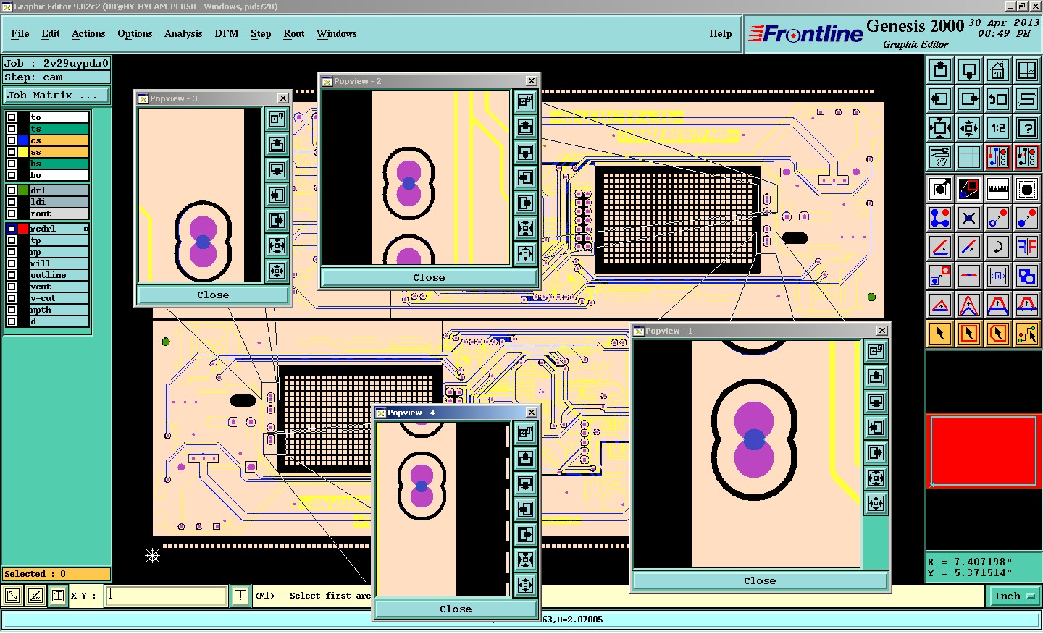Open the Actions menu

tap(88, 33)
